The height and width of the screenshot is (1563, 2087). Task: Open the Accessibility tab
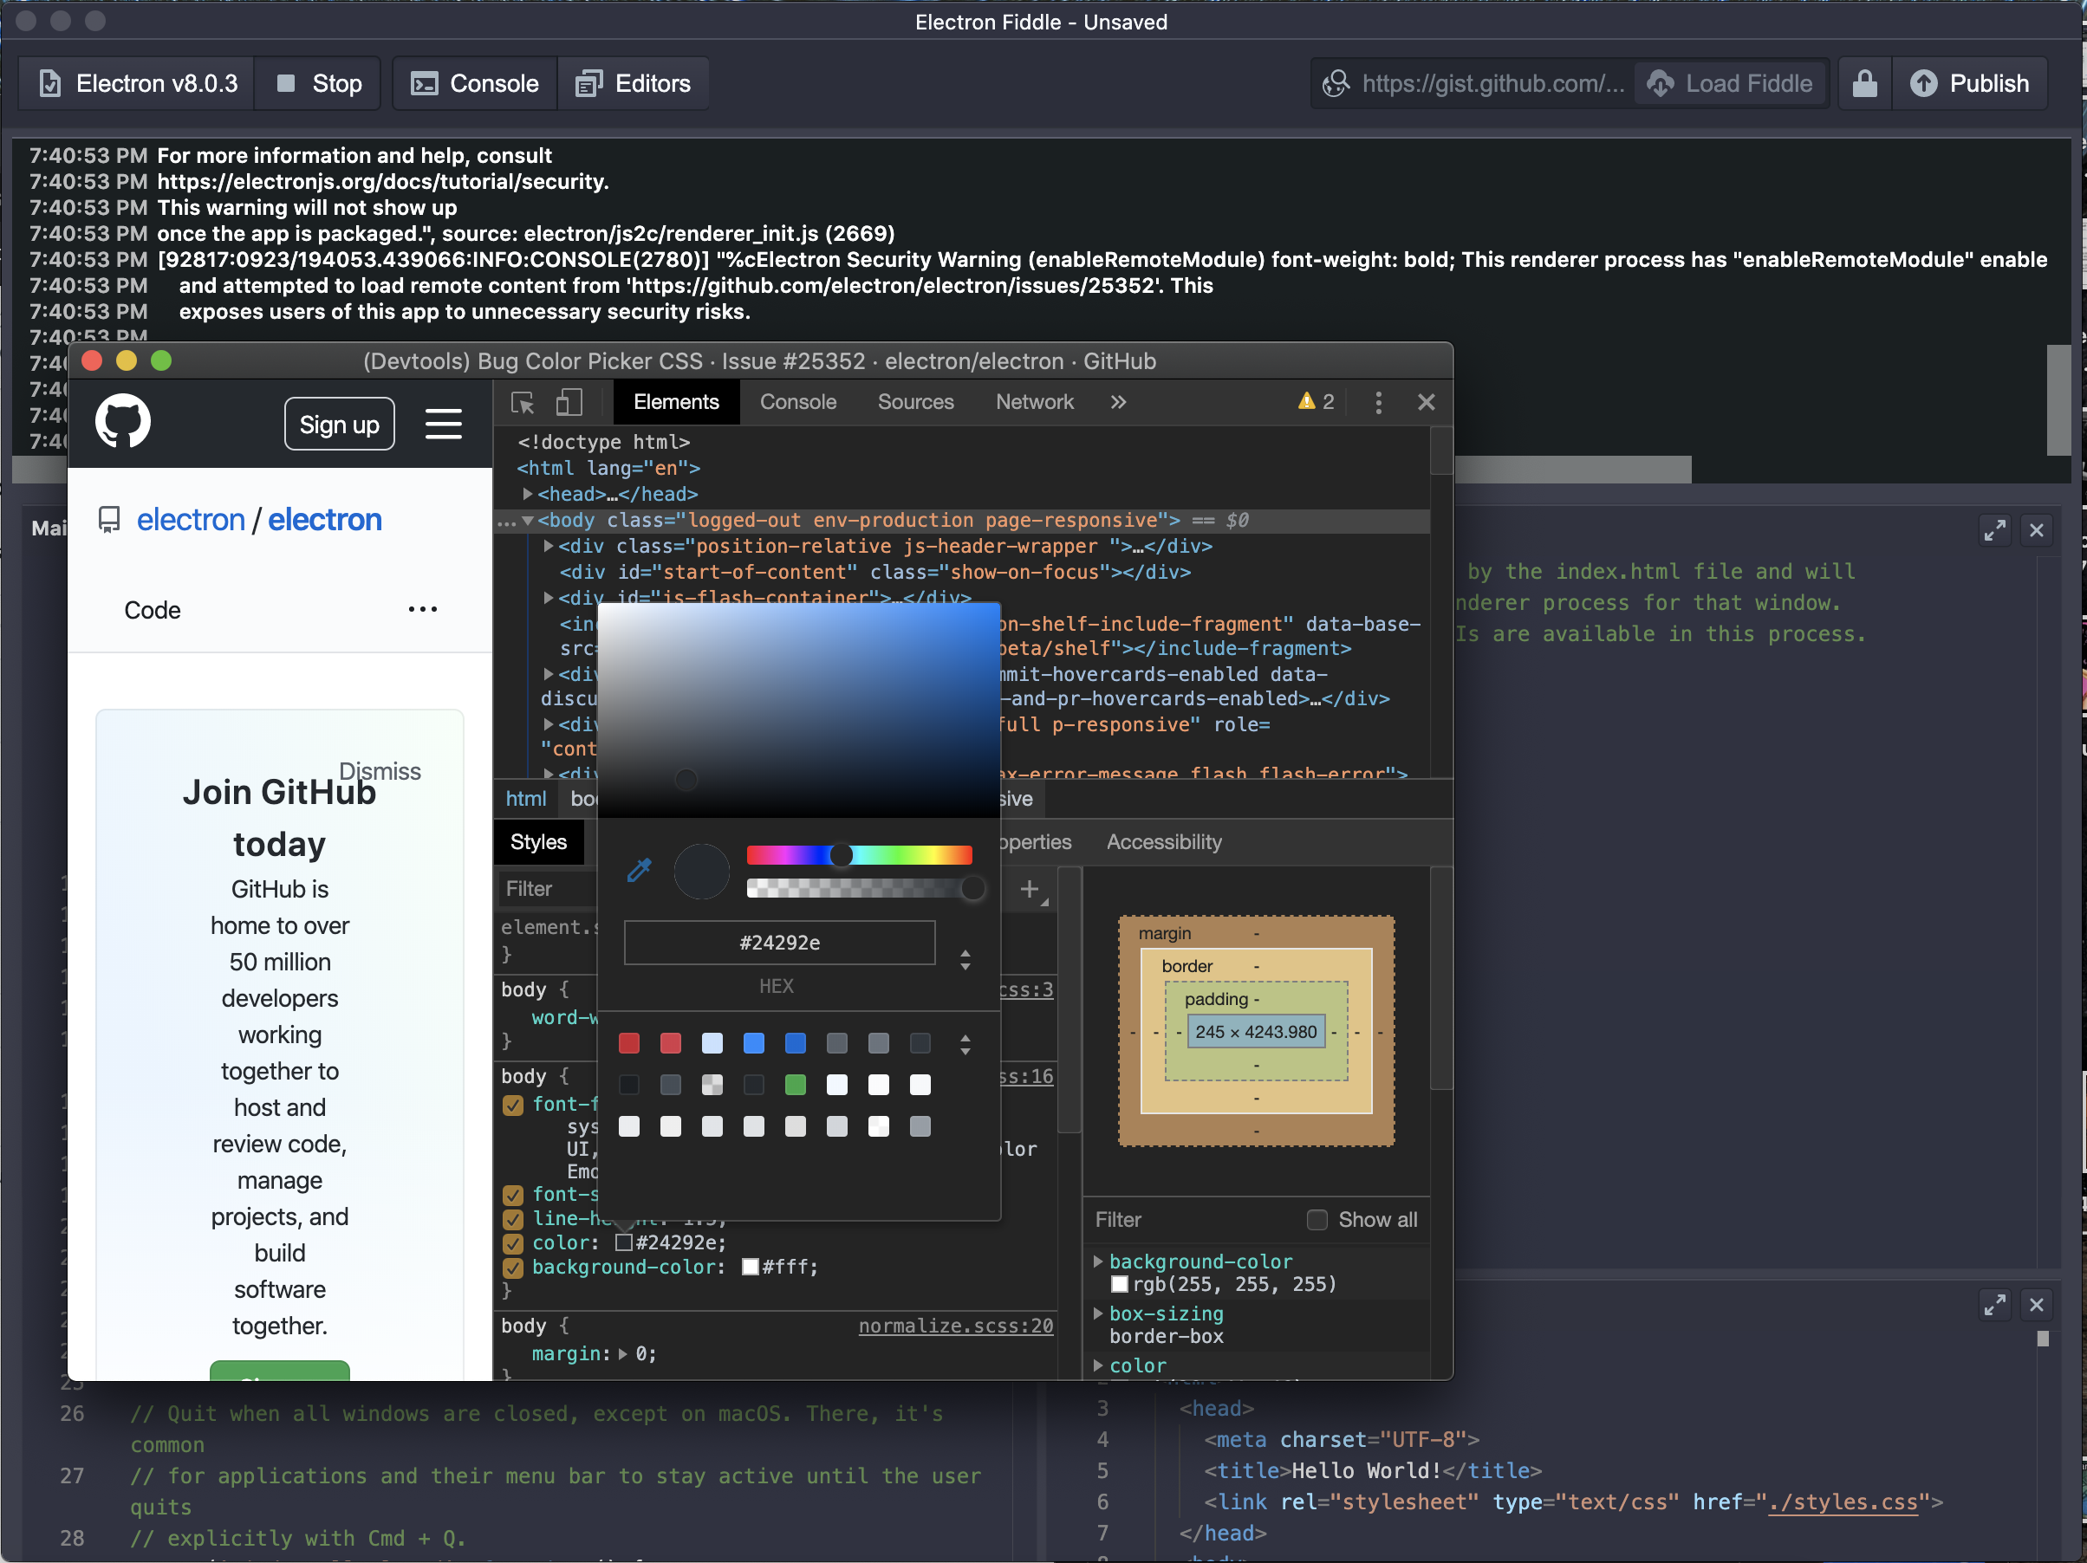point(1163,841)
